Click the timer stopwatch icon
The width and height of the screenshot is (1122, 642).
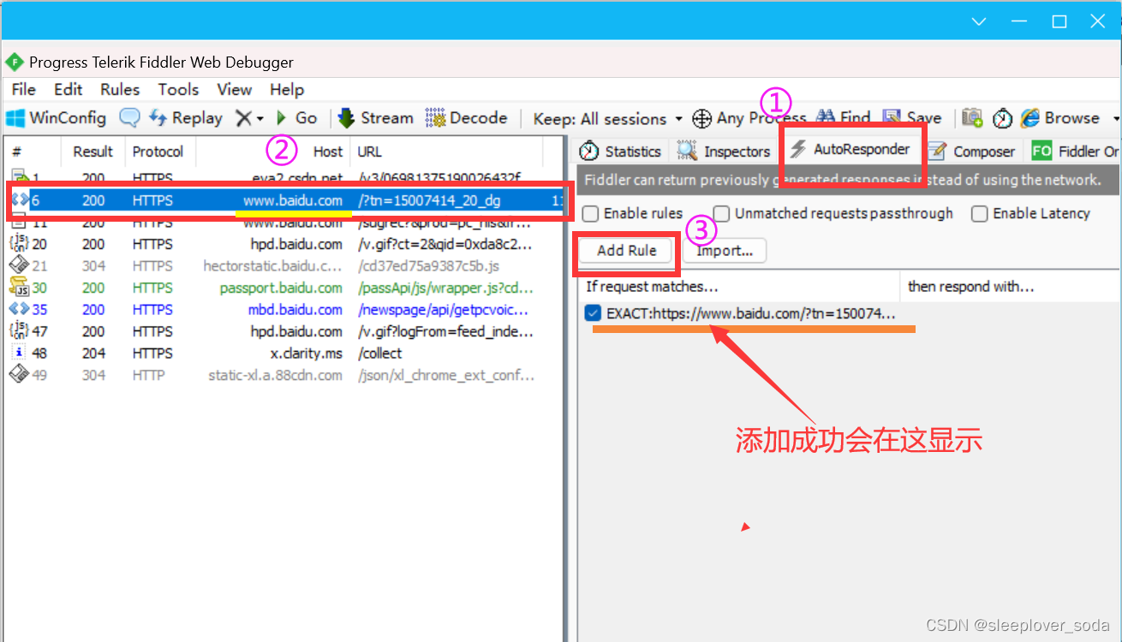click(1002, 118)
